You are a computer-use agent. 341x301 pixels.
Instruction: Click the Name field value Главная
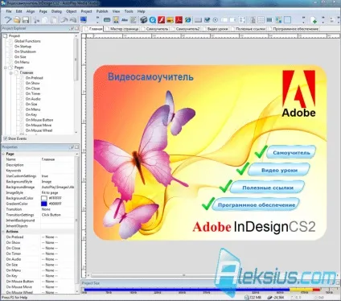click(x=58, y=159)
